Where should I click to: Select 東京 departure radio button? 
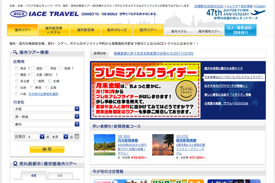(17, 69)
